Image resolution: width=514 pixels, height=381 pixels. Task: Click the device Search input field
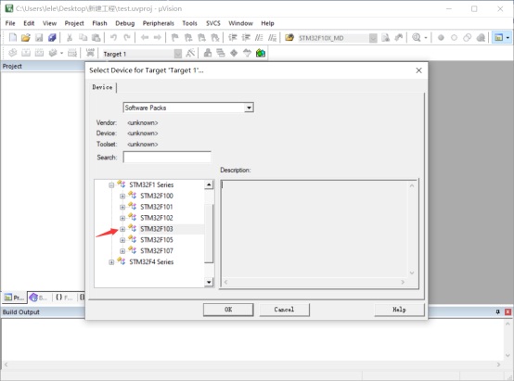(167, 157)
